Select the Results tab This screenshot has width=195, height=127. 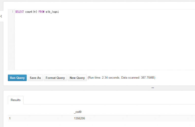pos(16,100)
